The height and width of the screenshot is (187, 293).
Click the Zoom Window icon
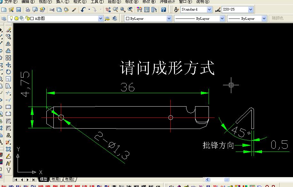click(123, 10)
